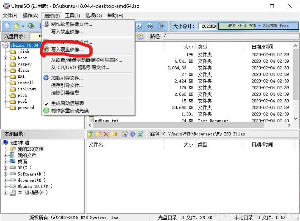Click the floppy icon beside 制作软盘映像文件
This screenshot has width=300, height=221.
coord(46,24)
